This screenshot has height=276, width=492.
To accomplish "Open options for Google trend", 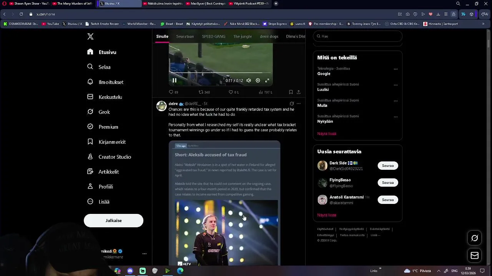I will pos(396,69).
